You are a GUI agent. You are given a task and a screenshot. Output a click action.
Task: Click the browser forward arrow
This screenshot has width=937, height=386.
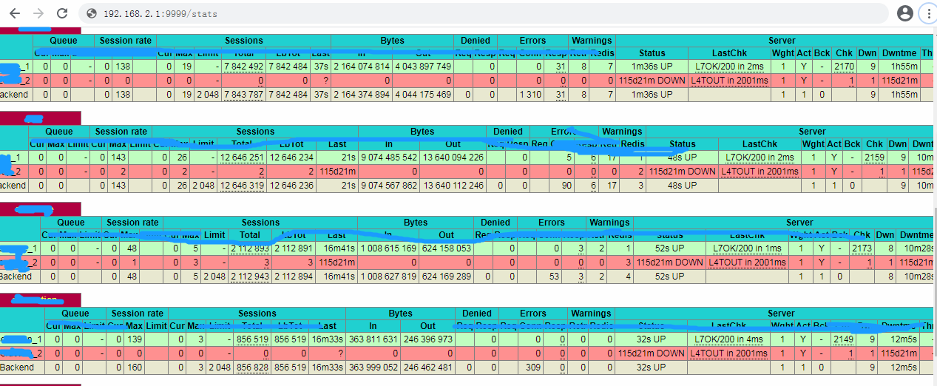pyautogui.click(x=38, y=13)
